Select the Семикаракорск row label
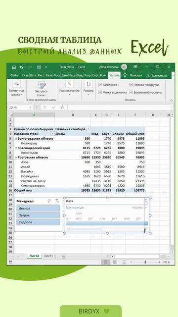The width and height of the screenshot is (178, 317). tap(33, 186)
